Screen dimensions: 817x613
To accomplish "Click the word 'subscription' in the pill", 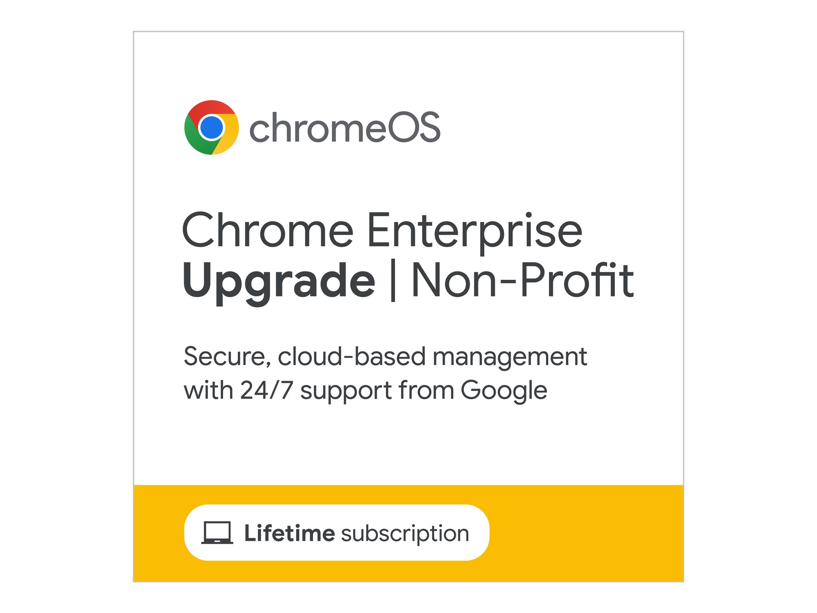I will click(x=405, y=534).
